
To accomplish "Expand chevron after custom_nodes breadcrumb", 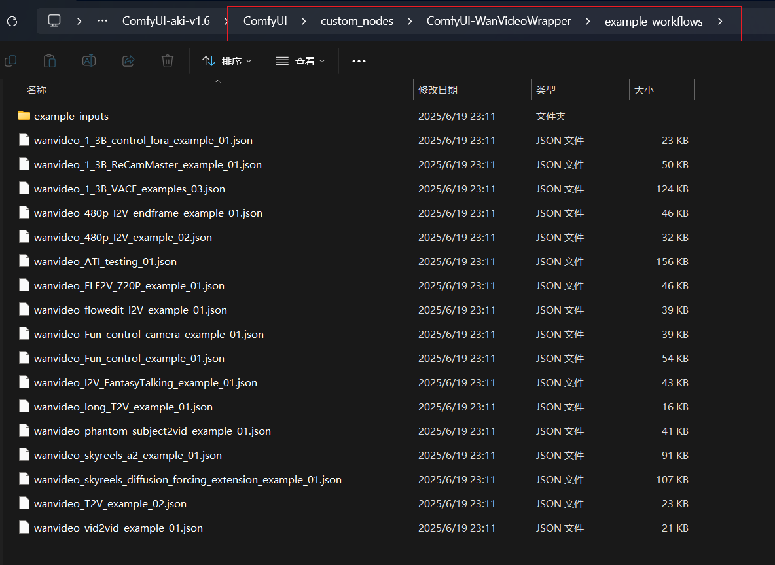I will pos(410,21).
